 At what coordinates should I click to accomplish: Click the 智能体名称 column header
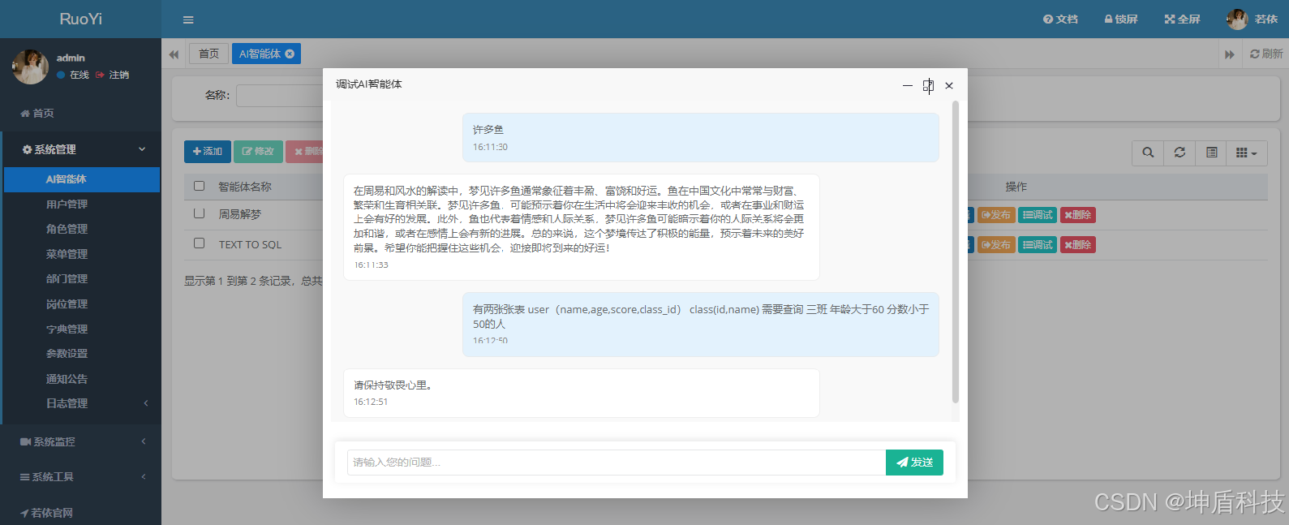pyautogui.click(x=245, y=187)
